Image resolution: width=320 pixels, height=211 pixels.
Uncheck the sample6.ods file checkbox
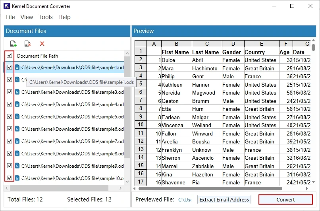pyautogui.click(x=10, y=129)
